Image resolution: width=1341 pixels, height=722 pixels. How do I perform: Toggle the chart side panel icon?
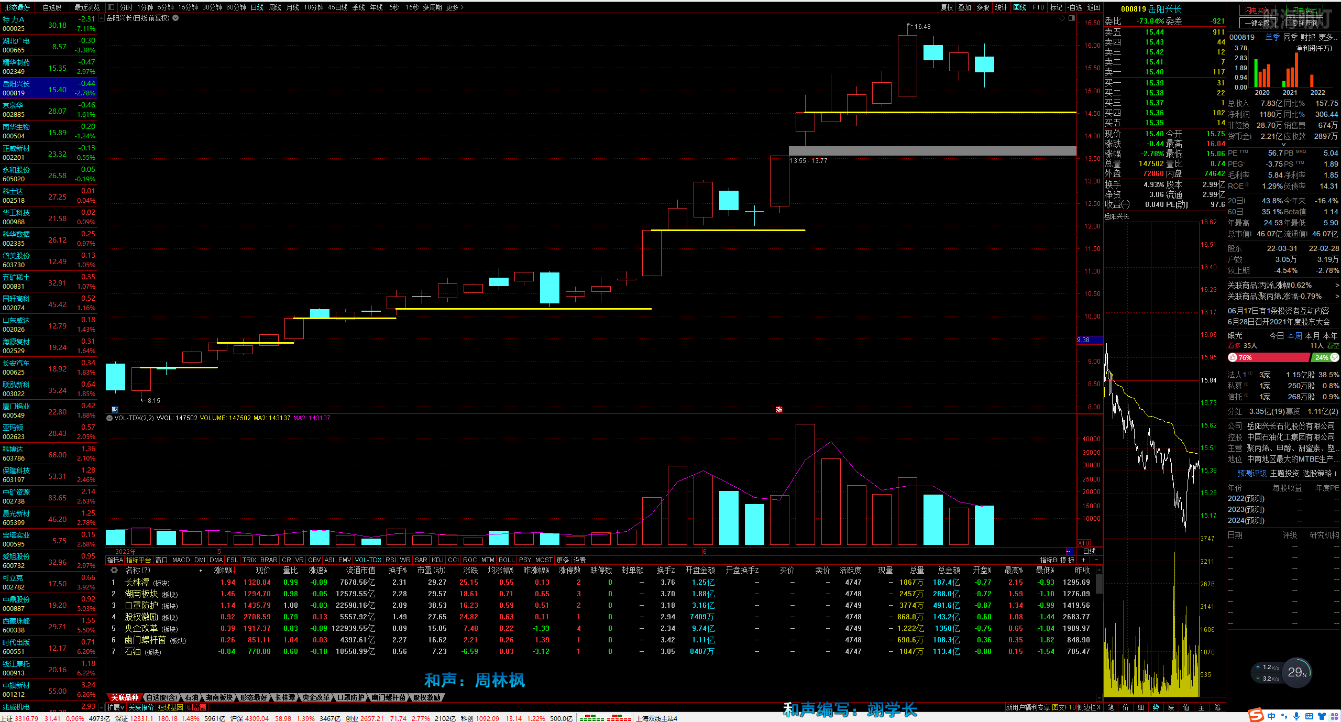click(1072, 18)
